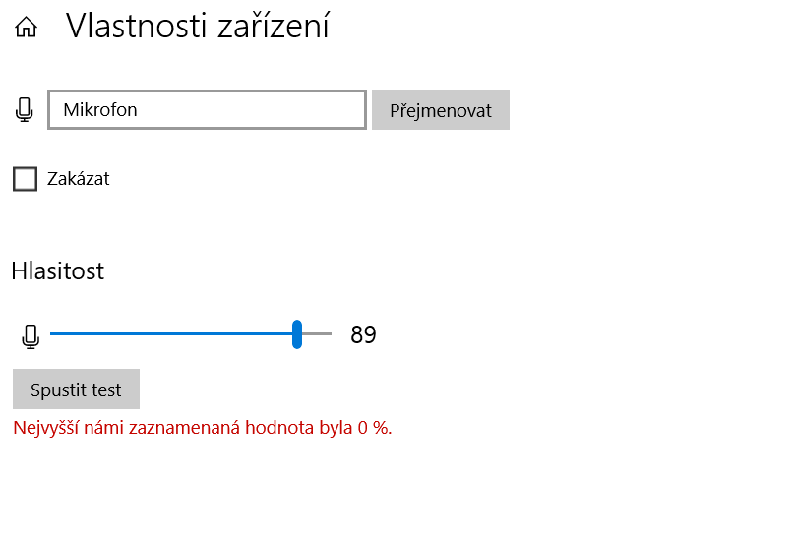Click the Zakázat label text
The height and width of the screenshot is (540, 794).
tap(79, 179)
